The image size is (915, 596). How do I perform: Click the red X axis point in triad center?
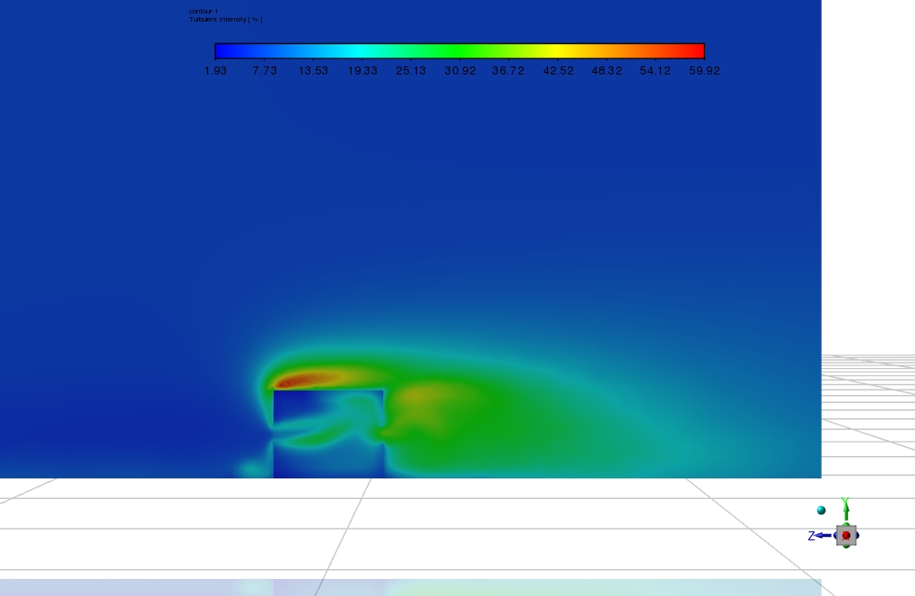pos(846,536)
